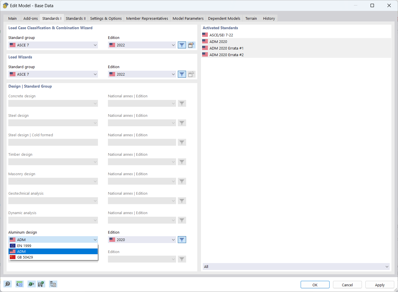Choose ADM in the aluminum design list
This screenshot has width=398, height=292.
pyautogui.click(x=53, y=251)
